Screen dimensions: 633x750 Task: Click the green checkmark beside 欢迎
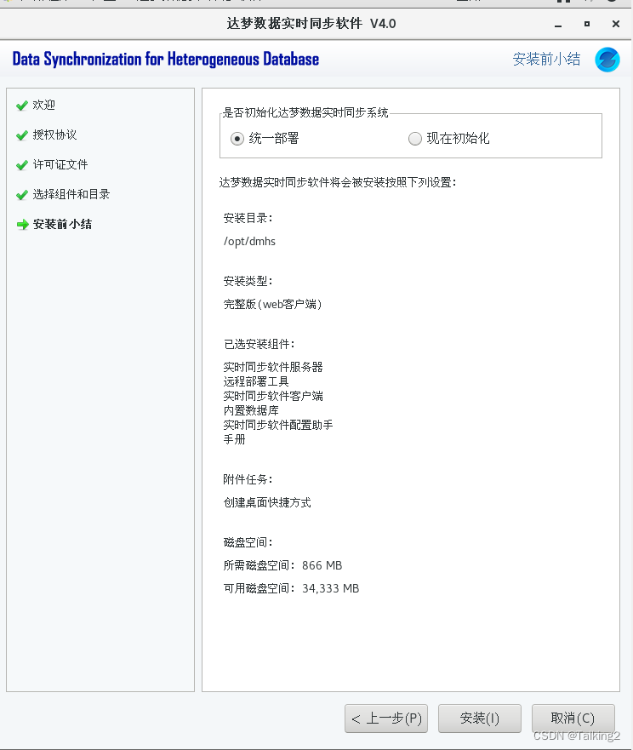22,106
